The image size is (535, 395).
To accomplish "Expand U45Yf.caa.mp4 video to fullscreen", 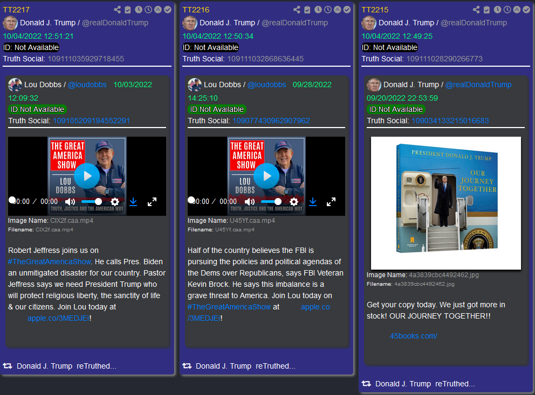I will tap(331, 202).
